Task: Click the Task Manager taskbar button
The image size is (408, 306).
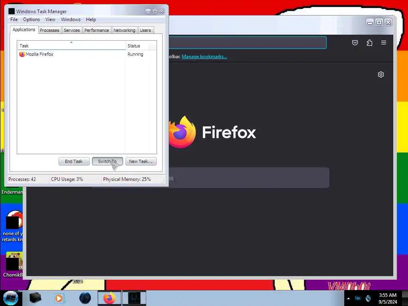Action: point(134,298)
